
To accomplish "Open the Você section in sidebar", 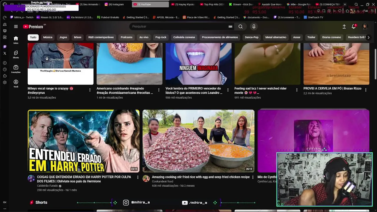I will click(16, 84).
